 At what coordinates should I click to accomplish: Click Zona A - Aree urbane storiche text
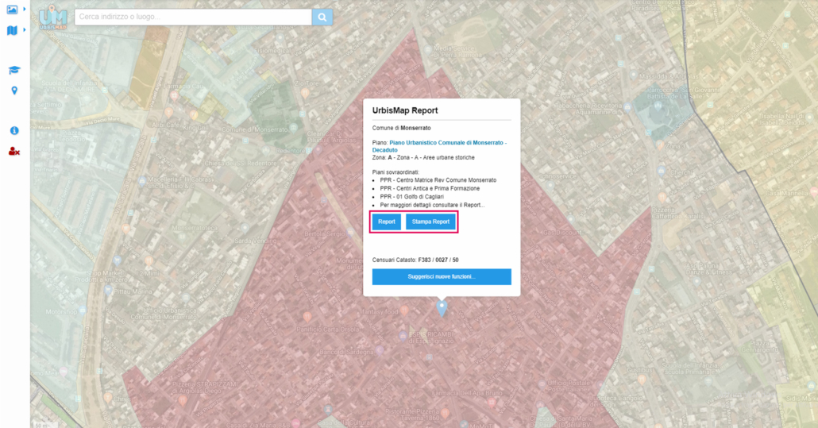423,157
